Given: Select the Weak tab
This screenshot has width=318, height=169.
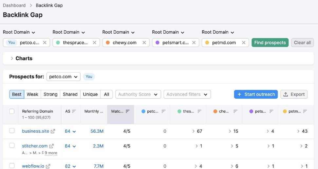Looking at the screenshot, I should click(x=32, y=94).
